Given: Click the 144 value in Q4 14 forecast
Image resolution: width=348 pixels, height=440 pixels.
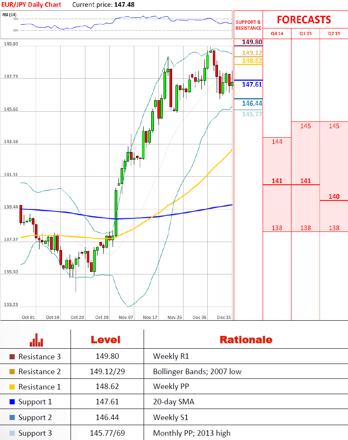Looking at the screenshot, I should (x=277, y=142).
